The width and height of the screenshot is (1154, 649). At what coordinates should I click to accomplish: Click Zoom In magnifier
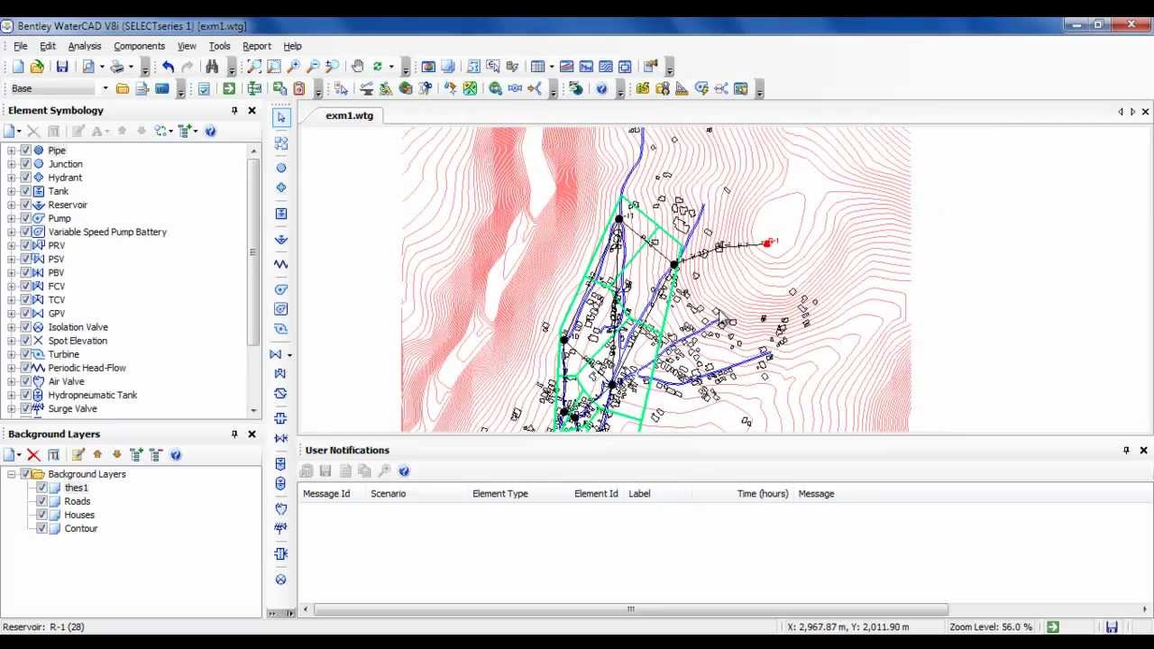294,67
